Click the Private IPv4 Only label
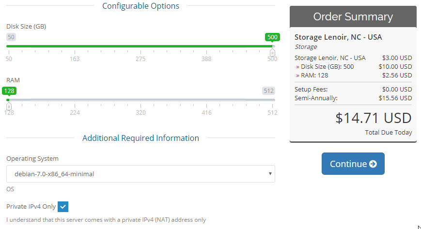 (x=31, y=207)
